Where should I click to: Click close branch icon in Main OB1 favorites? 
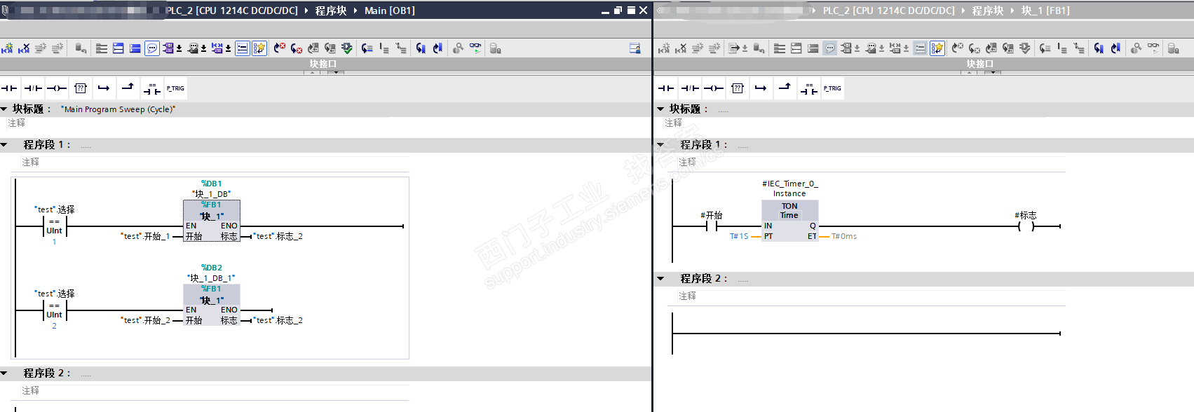tap(128, 88)
